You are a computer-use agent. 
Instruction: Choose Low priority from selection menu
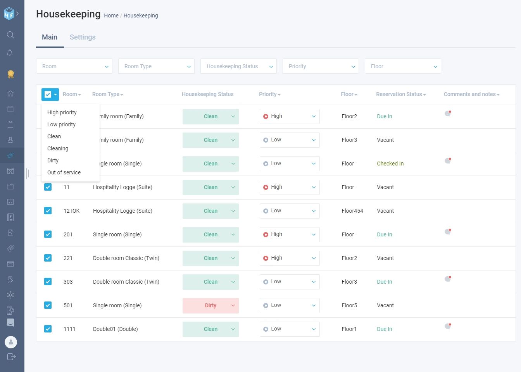tap(61, 124)
